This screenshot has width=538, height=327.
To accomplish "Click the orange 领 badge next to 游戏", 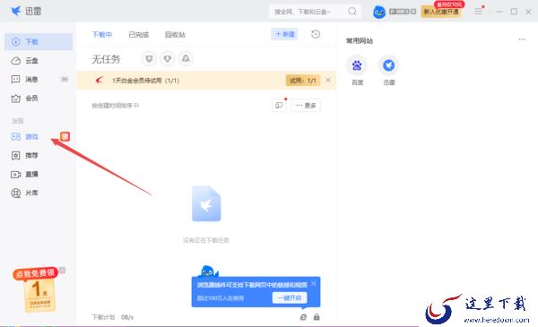I will click(65, 136).
